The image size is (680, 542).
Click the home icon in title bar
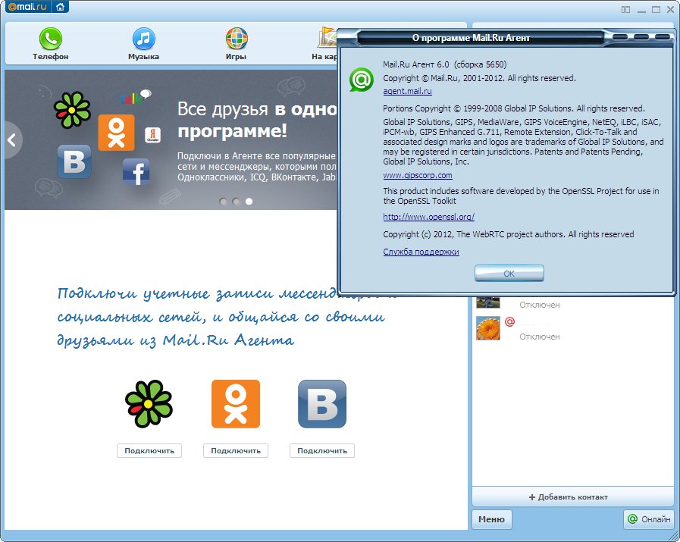pos(60,8)
